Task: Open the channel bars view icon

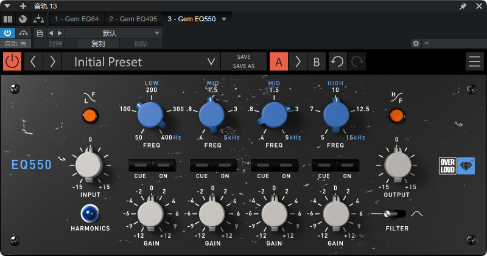Action: point(8,19)
